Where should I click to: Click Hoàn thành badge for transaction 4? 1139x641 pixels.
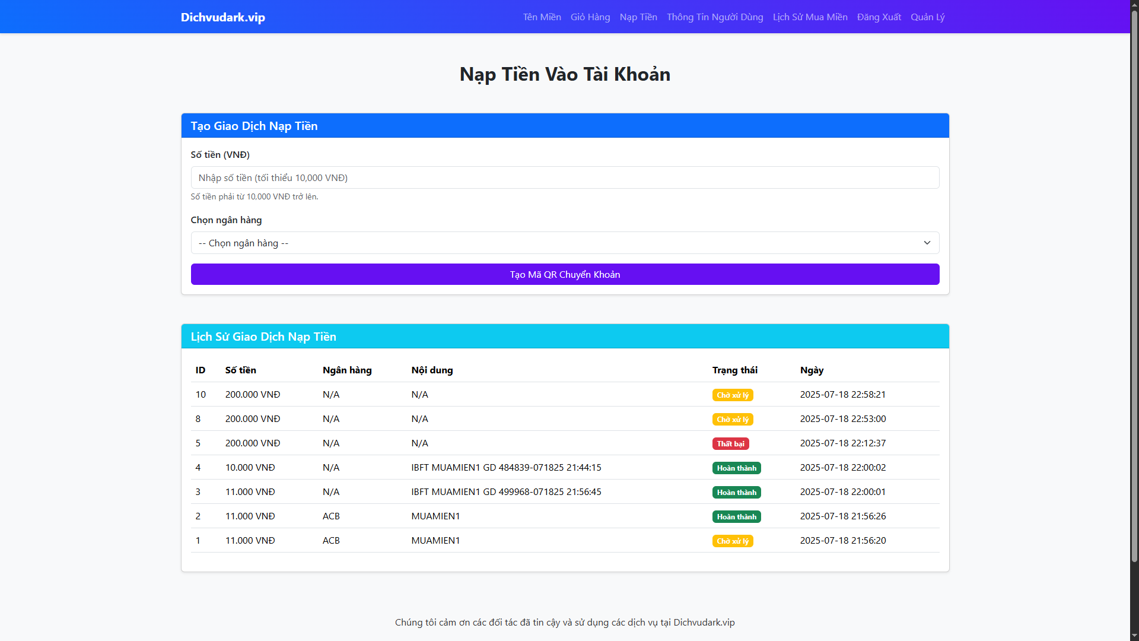[x=736, y=468]
